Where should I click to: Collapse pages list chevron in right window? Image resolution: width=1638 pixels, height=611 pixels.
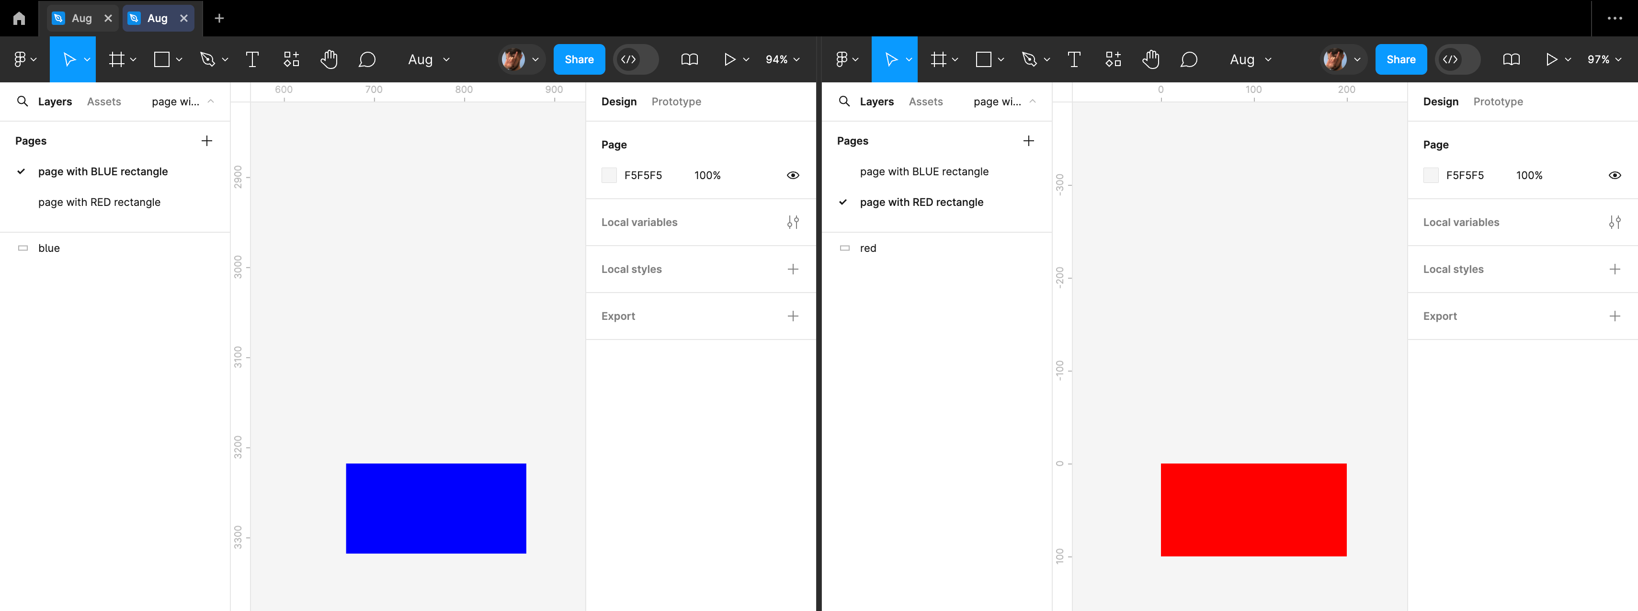click(1033, 101)
